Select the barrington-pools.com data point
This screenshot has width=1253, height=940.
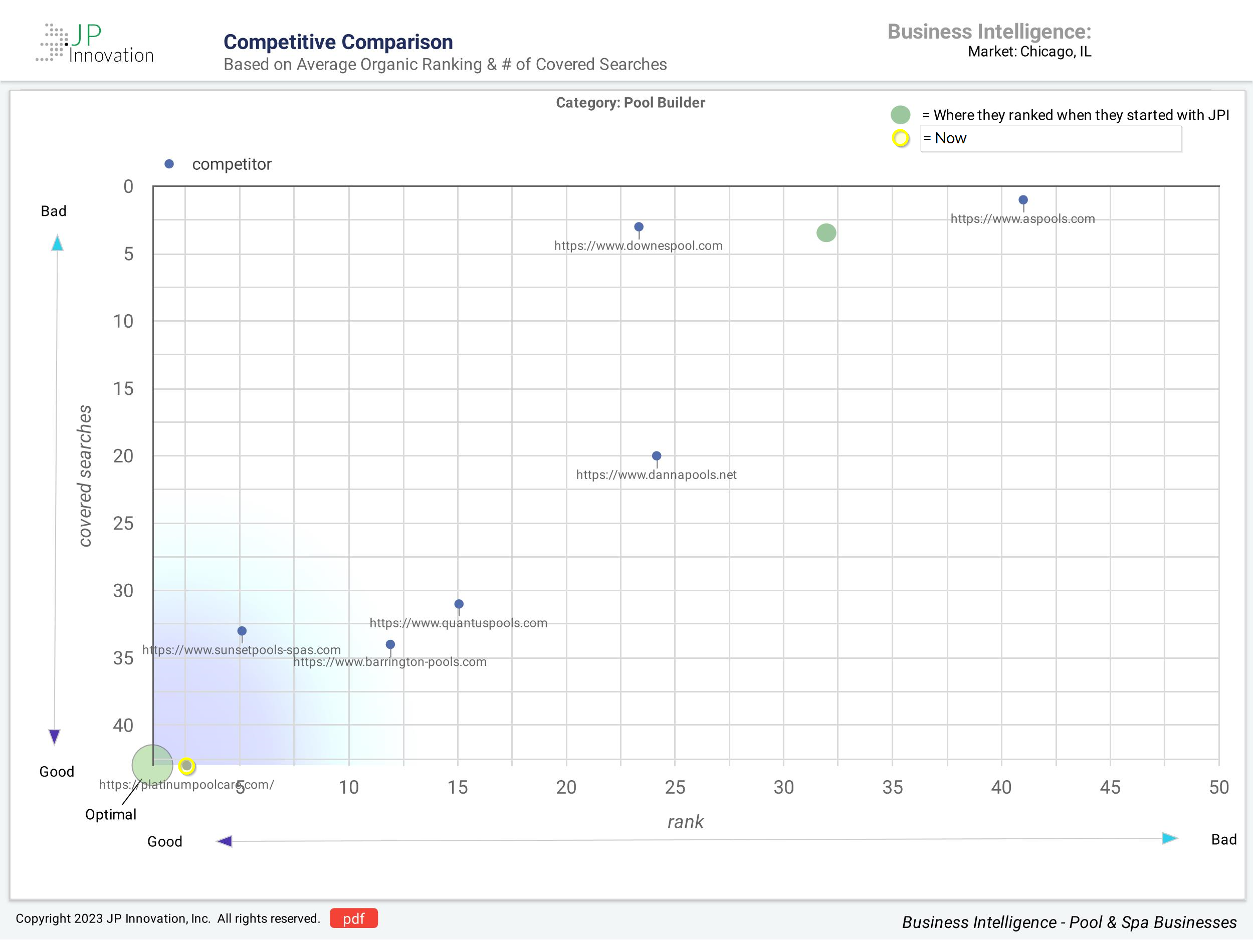click(390, 644)
